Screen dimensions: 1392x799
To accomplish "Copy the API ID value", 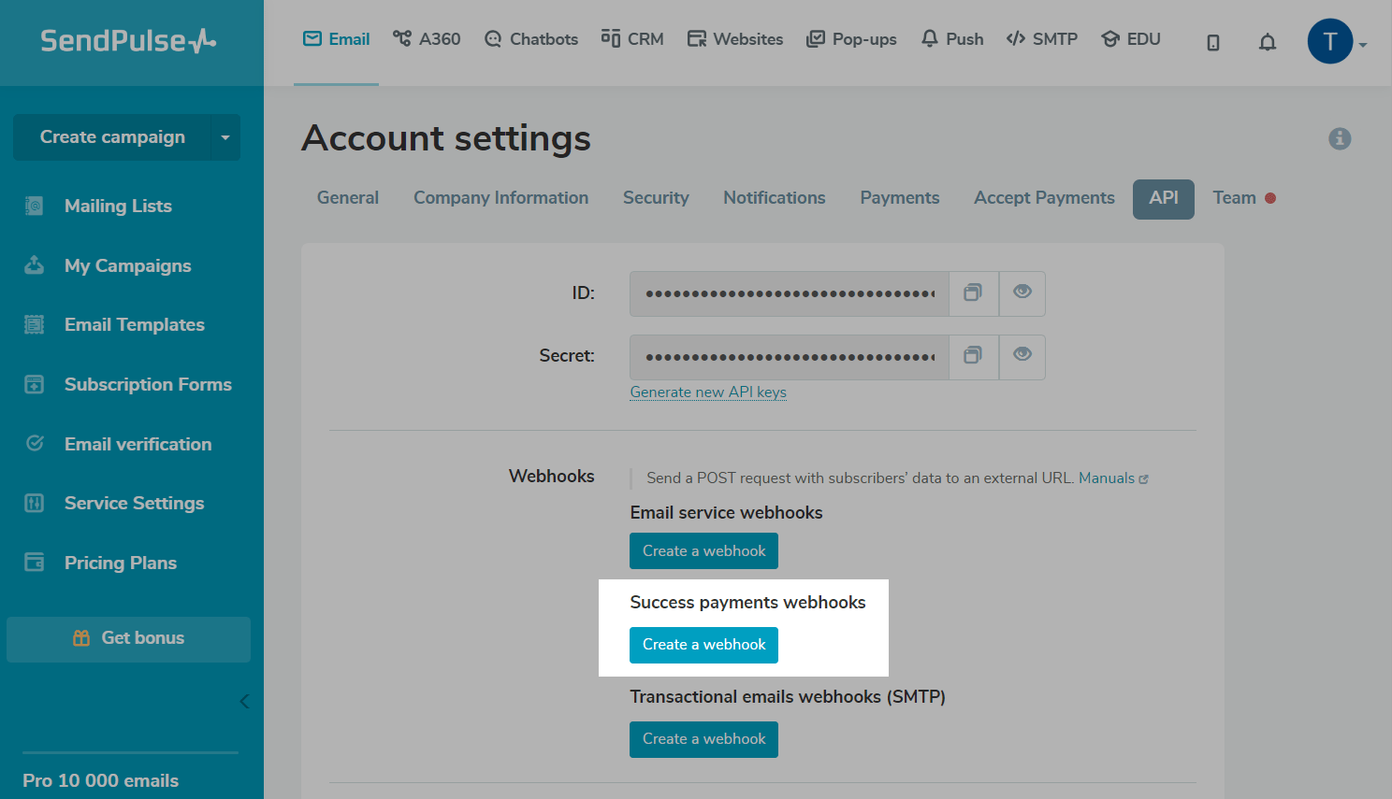I will 973,293.
